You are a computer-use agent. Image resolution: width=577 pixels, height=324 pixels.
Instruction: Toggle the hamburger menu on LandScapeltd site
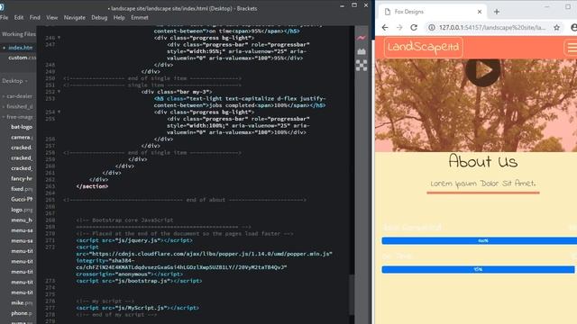[571, 48]
